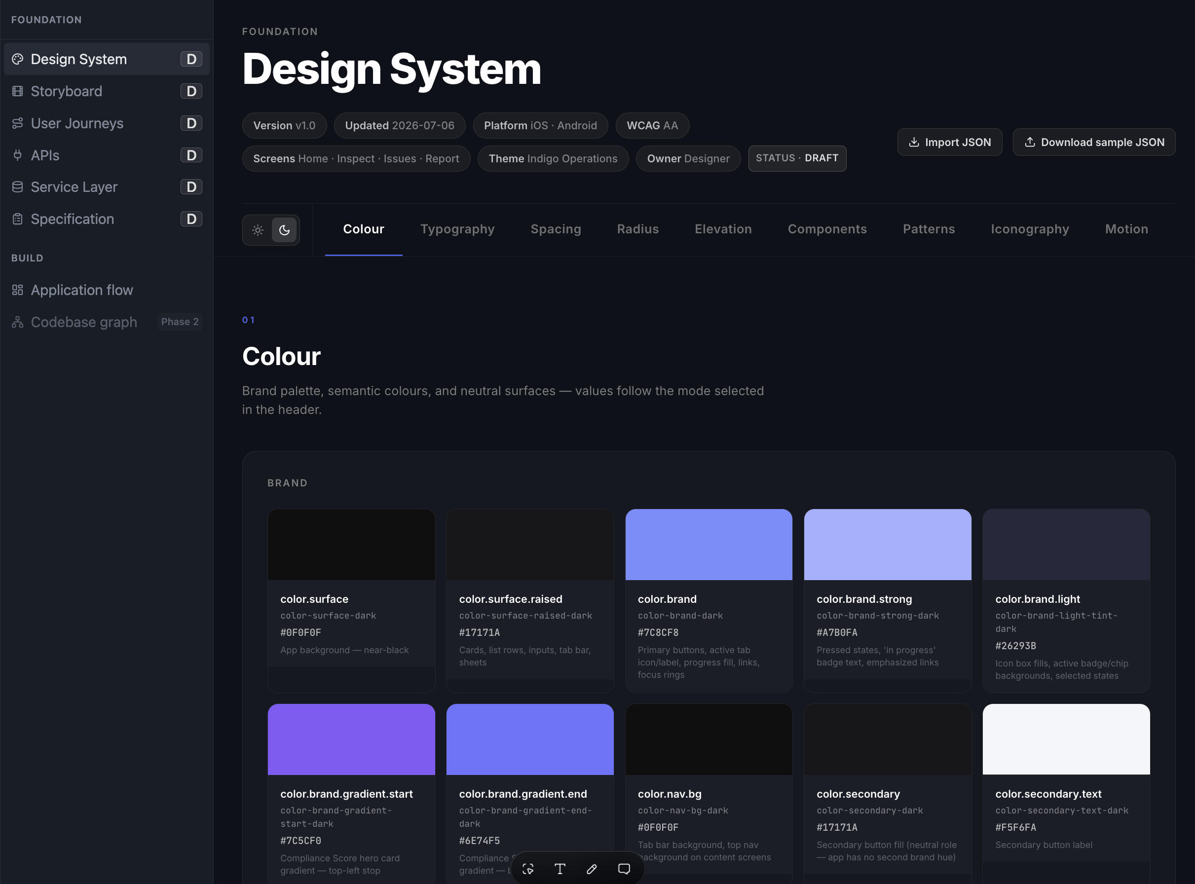
Task: Open the Typography tab
Action: tap(457, 229)
